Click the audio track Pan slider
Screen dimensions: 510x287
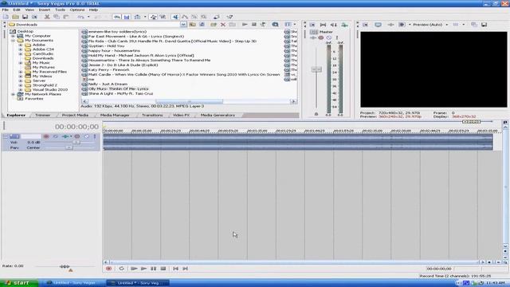pyautogui.click(x=69, y=147)
